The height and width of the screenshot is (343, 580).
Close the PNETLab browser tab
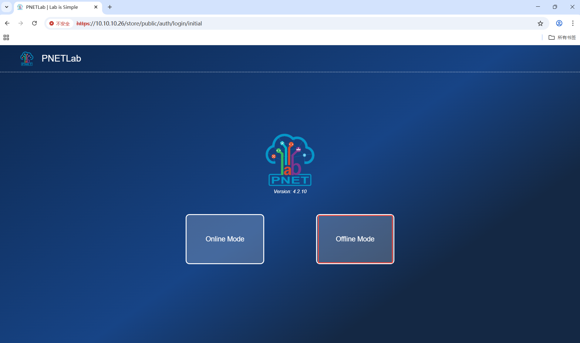pos(96,7)
